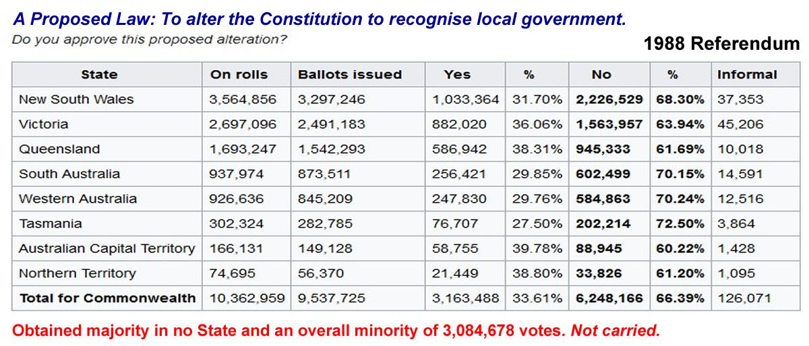Click the New South Wales row label
Image resolution: width=809 pixels, height=346 pixels.
pyautogui.click(x=76, y=100)
